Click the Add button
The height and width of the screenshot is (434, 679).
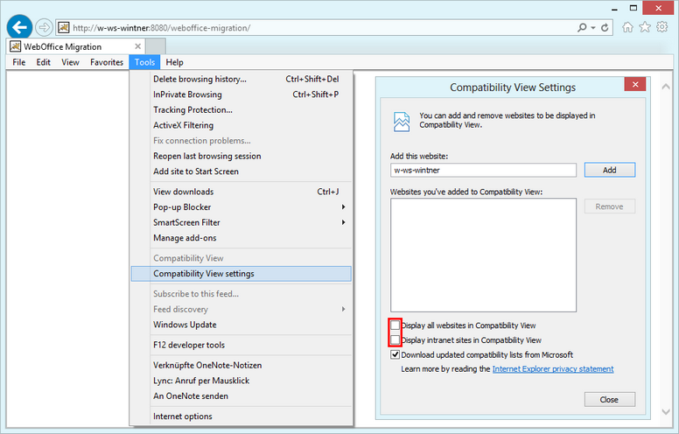pyautogui.click(x=610, y=171)
